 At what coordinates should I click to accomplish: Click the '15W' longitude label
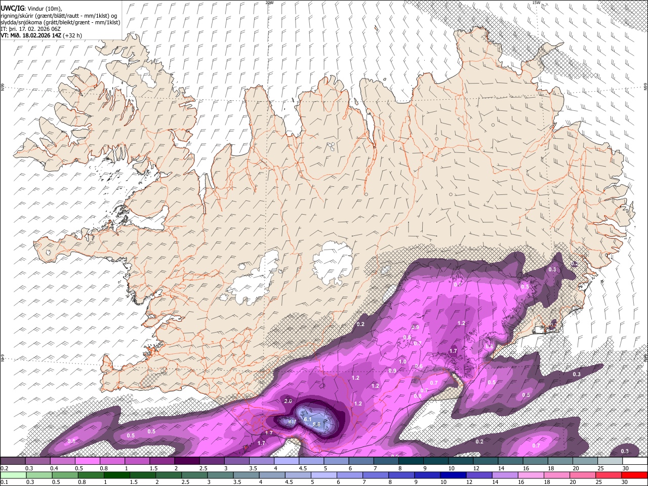tap(536, 3)
